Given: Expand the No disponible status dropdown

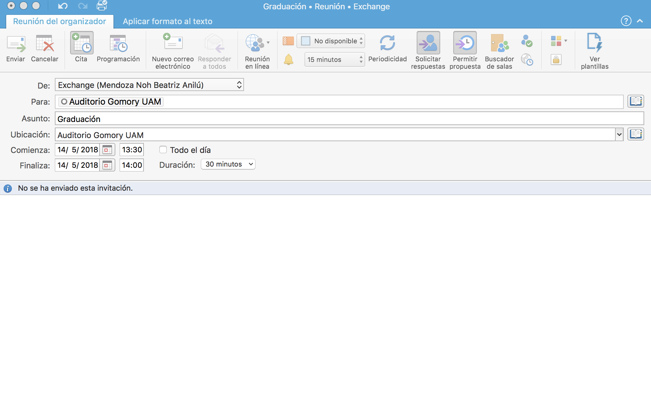Looking at the screenshot, I should [330, 41].
